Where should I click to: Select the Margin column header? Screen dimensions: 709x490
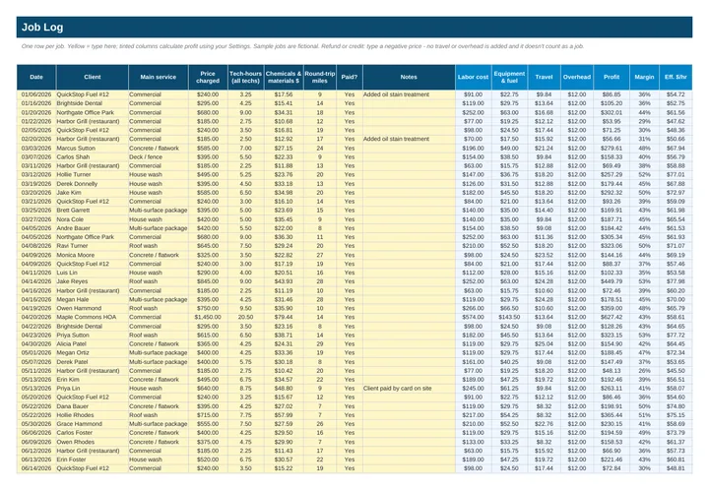pos(644,77)
